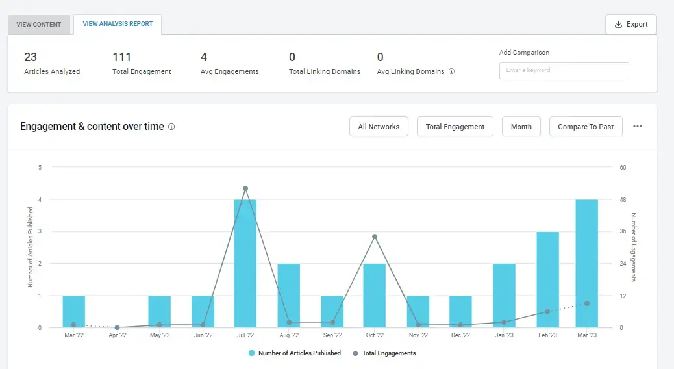Viewport: 674px width, 369px height.
Task: Click the 111 Total Engagement value
Action: pyautogui.click(x=121, y=57)
